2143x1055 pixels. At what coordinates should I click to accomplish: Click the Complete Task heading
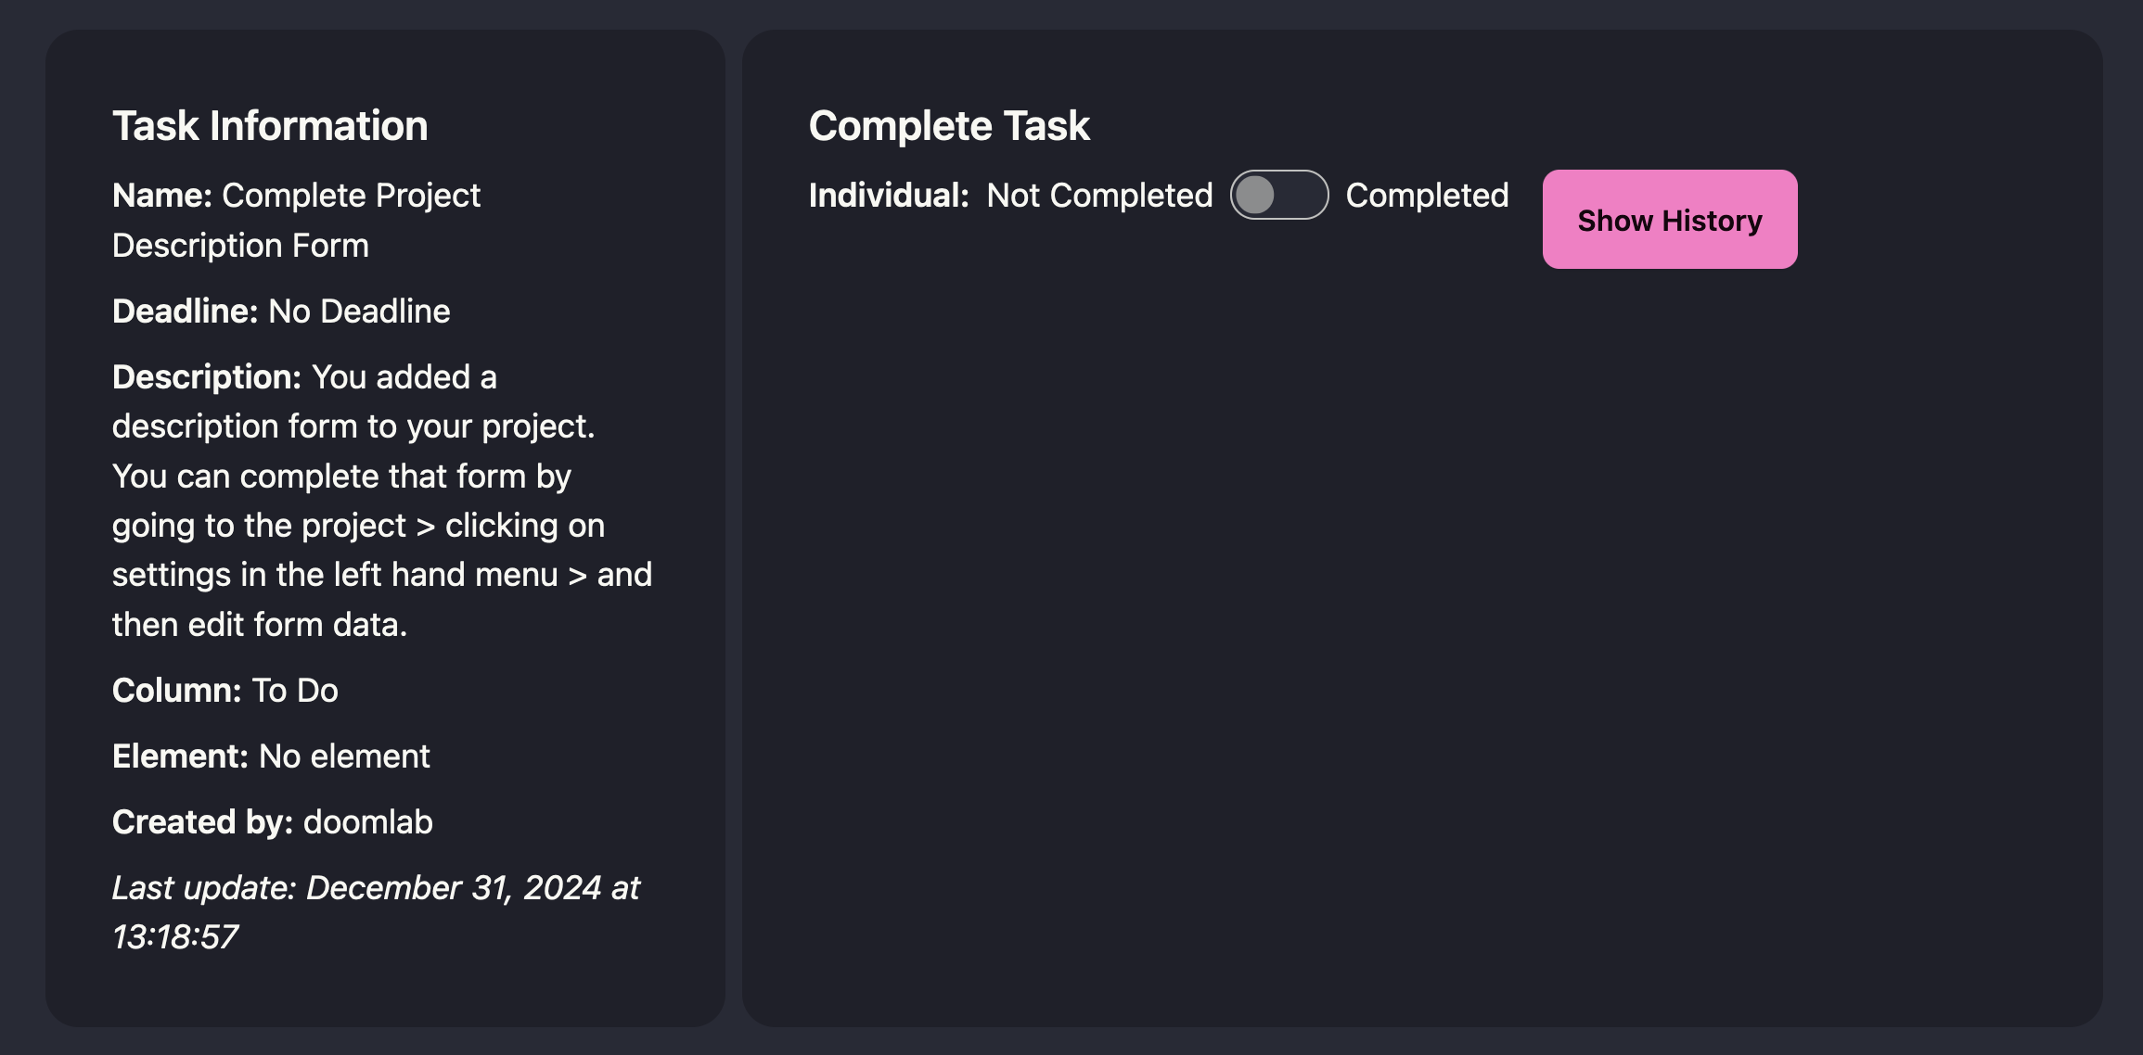[x=949, y=126]
